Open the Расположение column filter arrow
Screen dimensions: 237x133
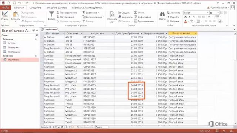196,34
